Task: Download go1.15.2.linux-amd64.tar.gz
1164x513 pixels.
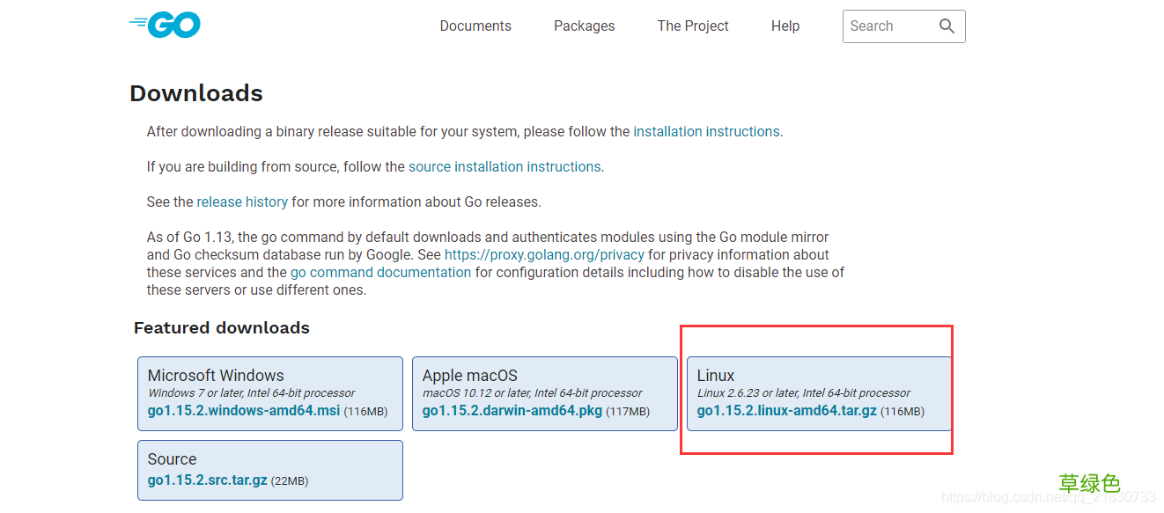Action: [x=786, y=411]
